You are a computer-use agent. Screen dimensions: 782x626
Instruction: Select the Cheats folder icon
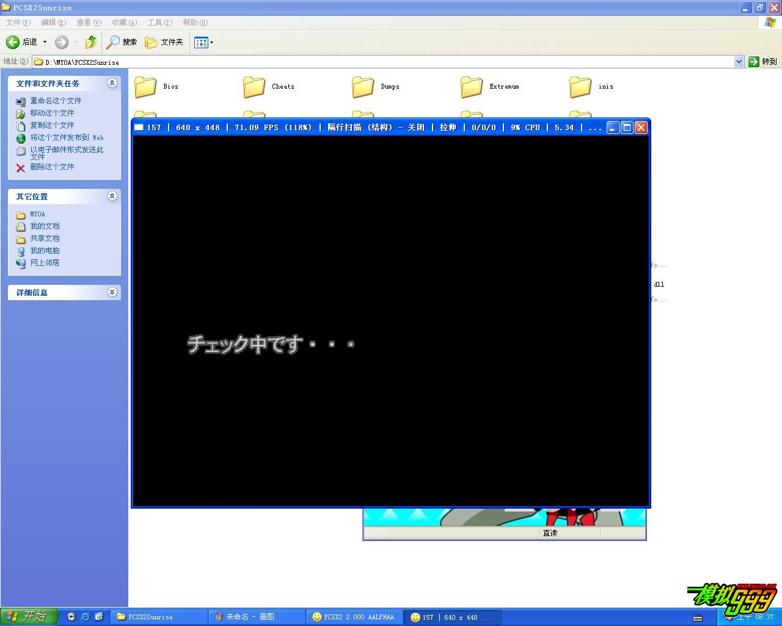click(x=254, y=87)
